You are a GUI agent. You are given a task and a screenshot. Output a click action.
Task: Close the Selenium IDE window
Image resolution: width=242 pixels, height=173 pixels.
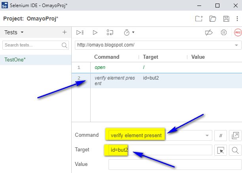click(236, 6)
